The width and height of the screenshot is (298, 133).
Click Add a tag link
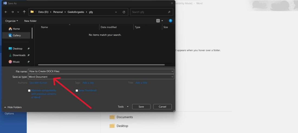(88, 83)
